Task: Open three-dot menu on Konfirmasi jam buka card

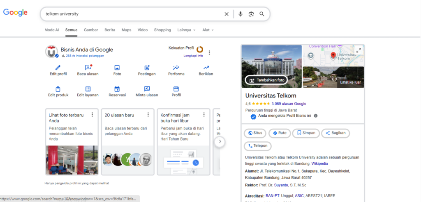Action: click(x=204, y=114)
